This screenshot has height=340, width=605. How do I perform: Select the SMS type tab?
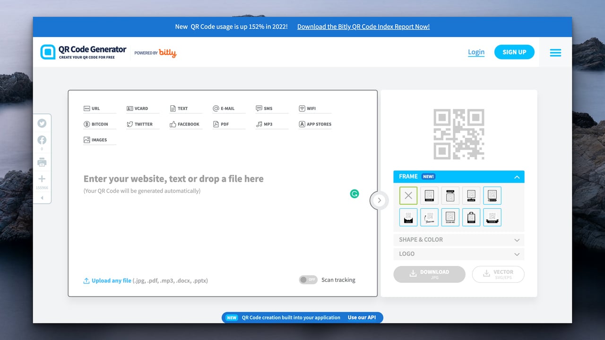[x=272, y=109]
